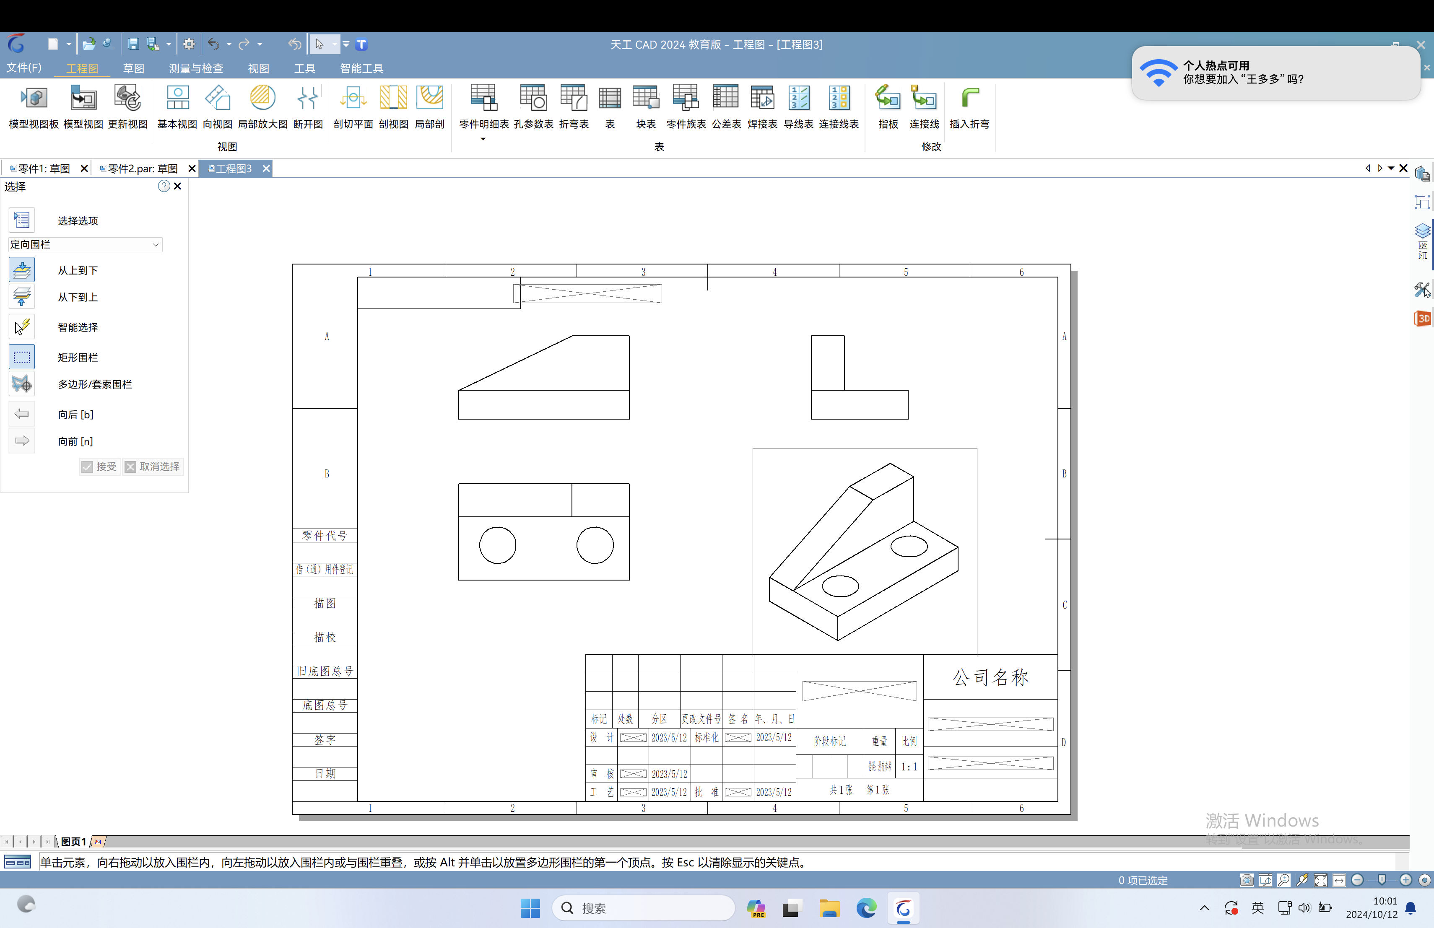Viewport: 1434px width, 928px height.
Task: Click the save icon in quick access toolbar
Action: click(133, 44)
